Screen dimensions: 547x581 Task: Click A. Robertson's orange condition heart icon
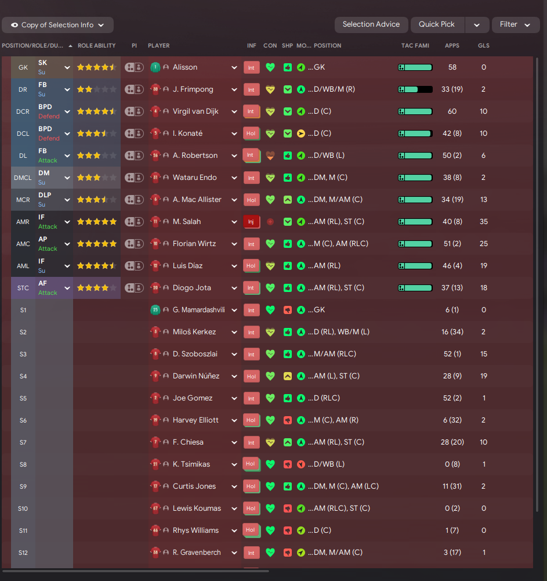point(270,156)
